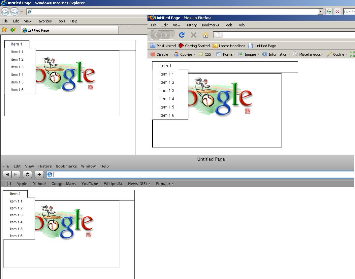Open Safari Window menu
The height and width of the screenshot is (279, 355).
[88, 166]
